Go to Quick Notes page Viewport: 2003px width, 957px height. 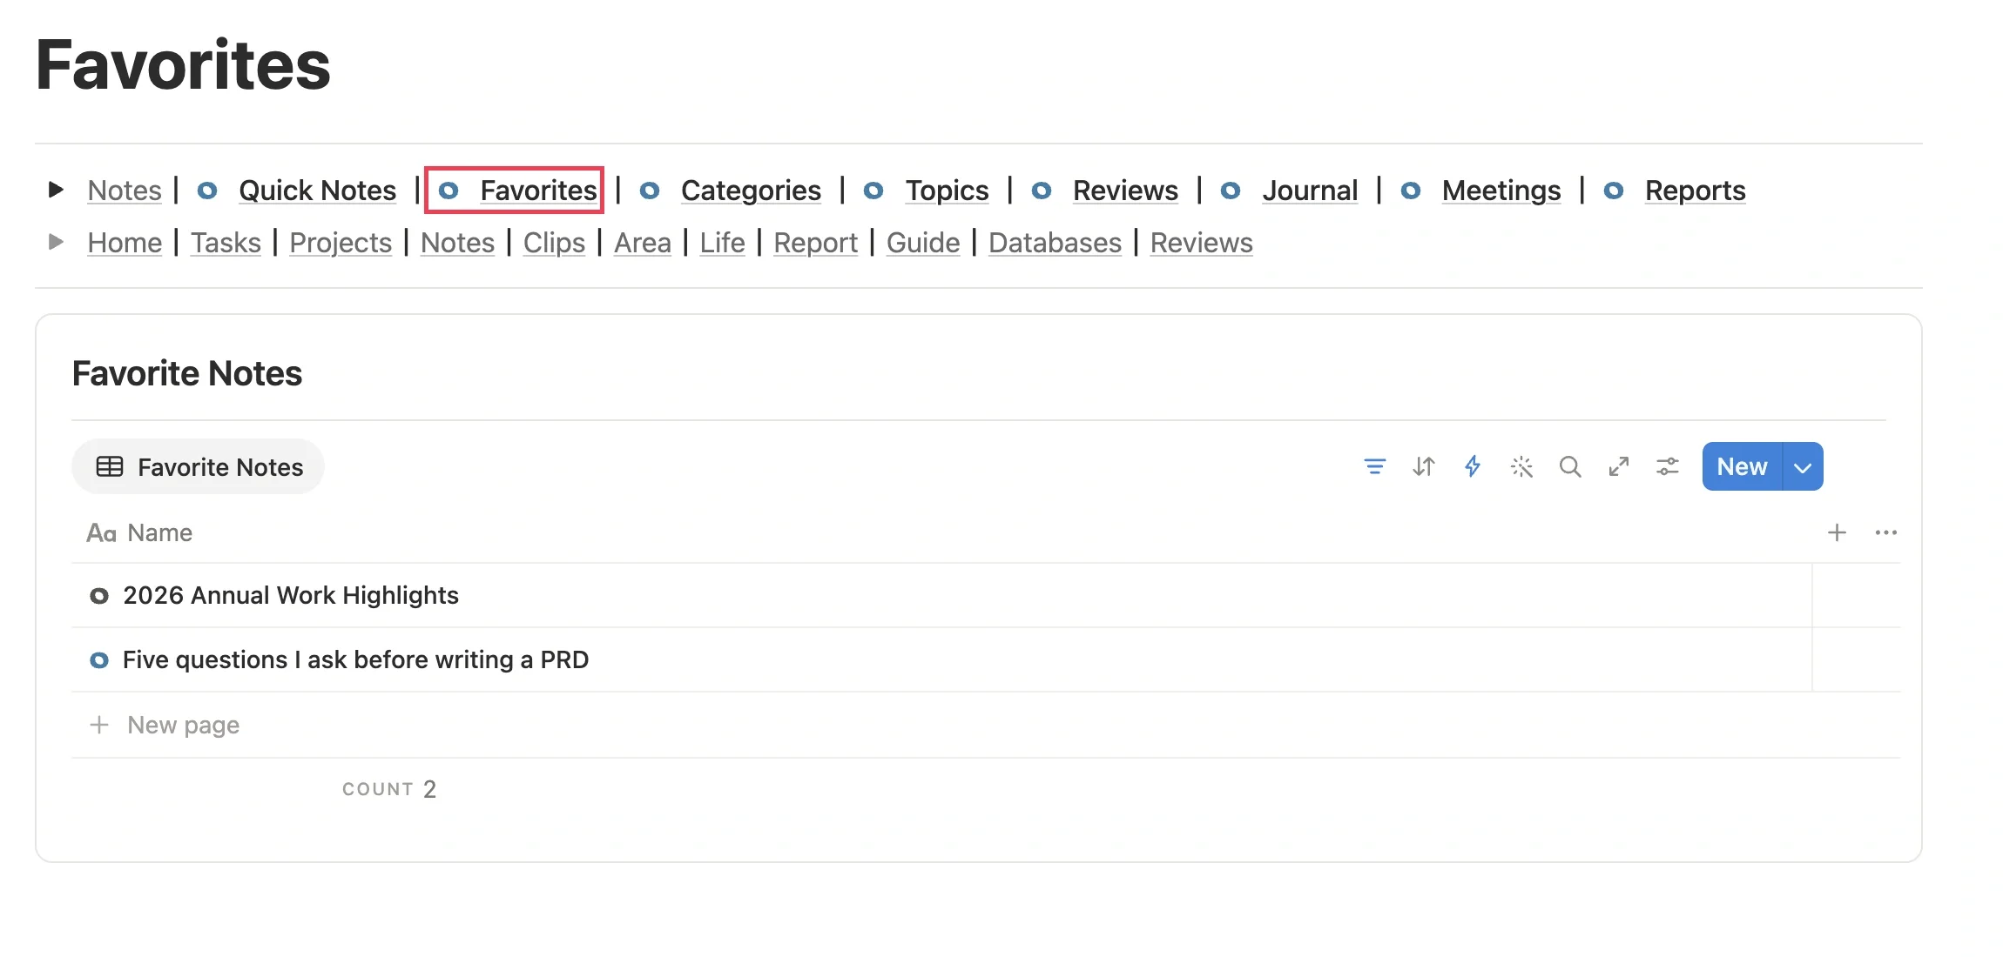pyautogui.click(x=317, y=191)
